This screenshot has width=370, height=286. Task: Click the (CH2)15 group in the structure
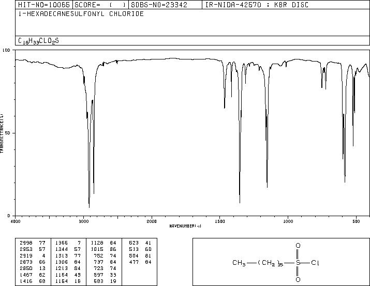(x=271, y=263)
